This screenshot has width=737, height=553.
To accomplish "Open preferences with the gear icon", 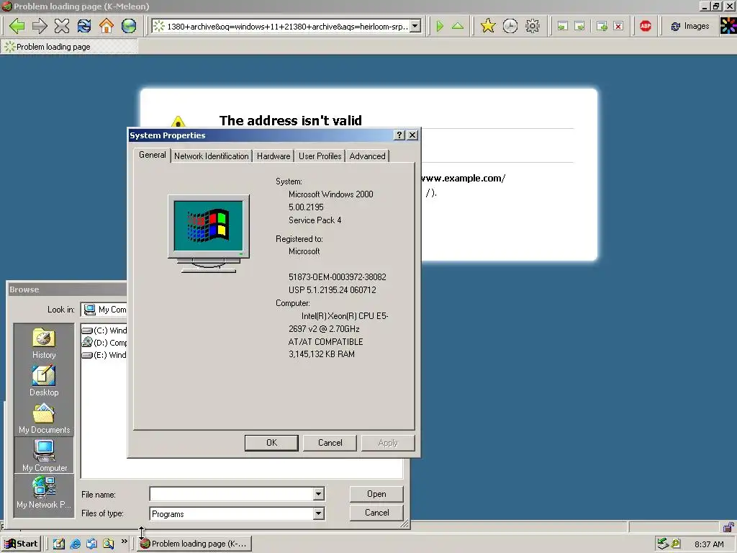I will pos(532,26).
